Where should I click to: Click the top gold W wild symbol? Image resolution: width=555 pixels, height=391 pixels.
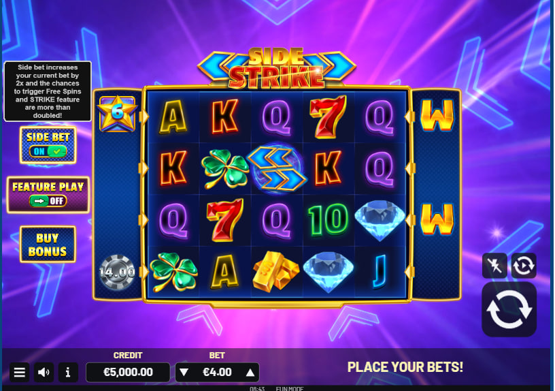(437, 115)
